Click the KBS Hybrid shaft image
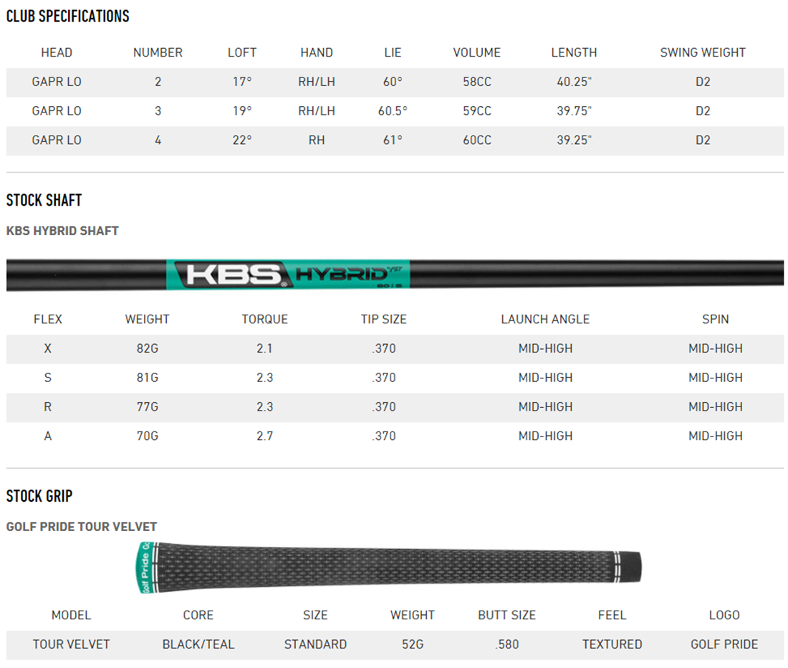The width and height of the screenshot is (788, 668). click(x=395, y=275)
